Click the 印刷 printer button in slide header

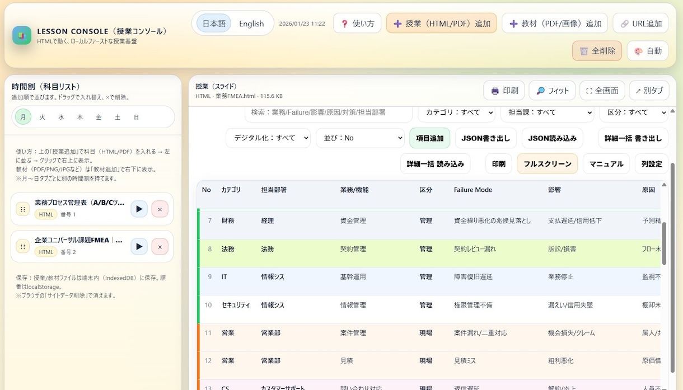tap(504, 91)
